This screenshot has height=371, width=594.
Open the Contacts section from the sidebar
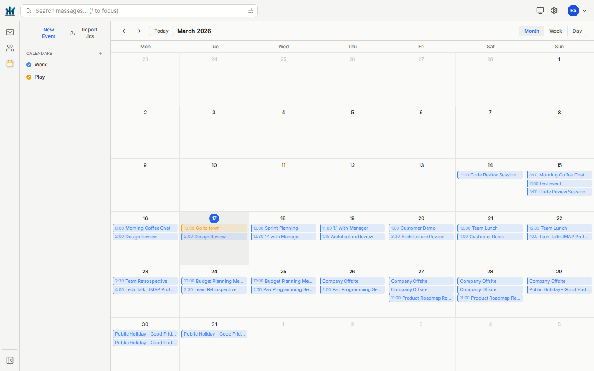click(9, 47)
